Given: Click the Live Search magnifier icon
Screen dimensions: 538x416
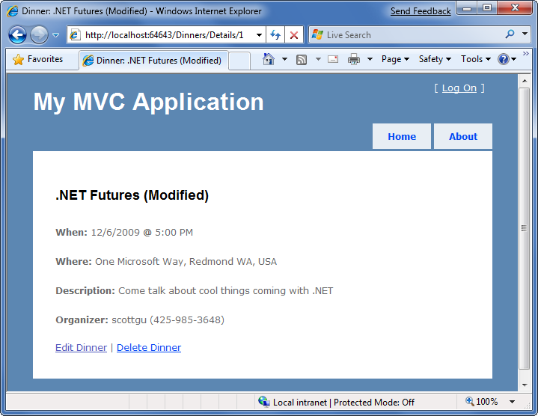Looking at the screenshot, I should click(510, 34).
